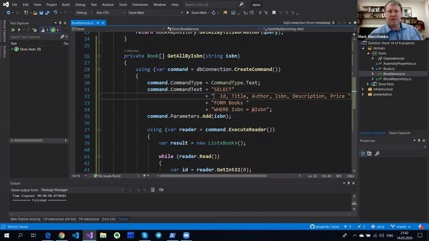
Task: Click the Test Explorer search magnifier icon
Action: 62,37
